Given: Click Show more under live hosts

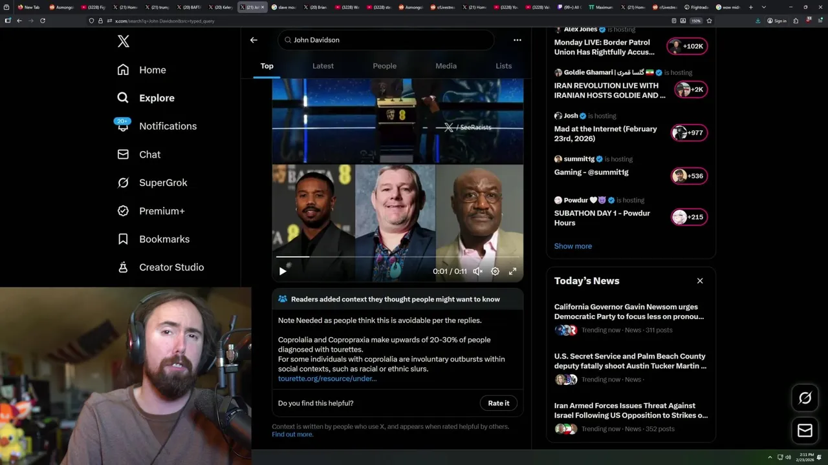Looking at the screenshot, I should click(x=573, y=246).
